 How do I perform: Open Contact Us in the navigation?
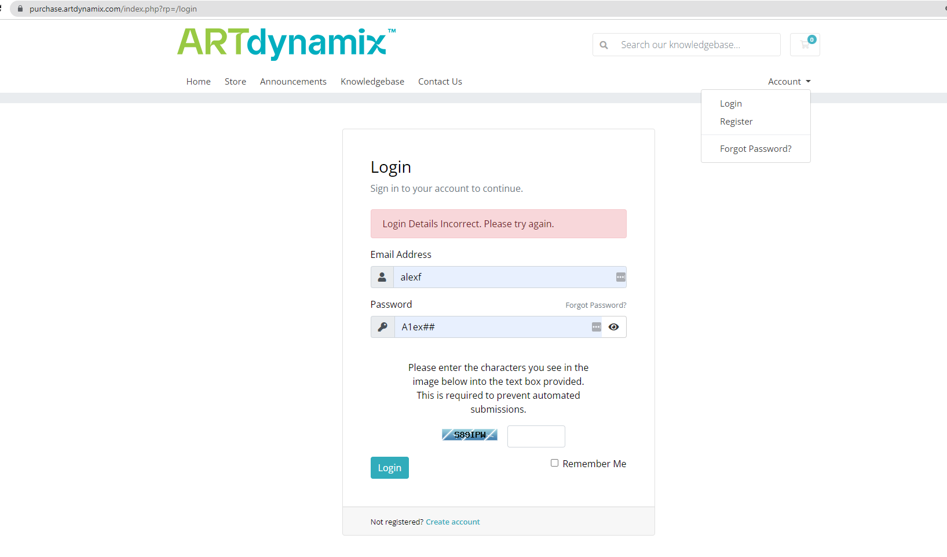440,81
